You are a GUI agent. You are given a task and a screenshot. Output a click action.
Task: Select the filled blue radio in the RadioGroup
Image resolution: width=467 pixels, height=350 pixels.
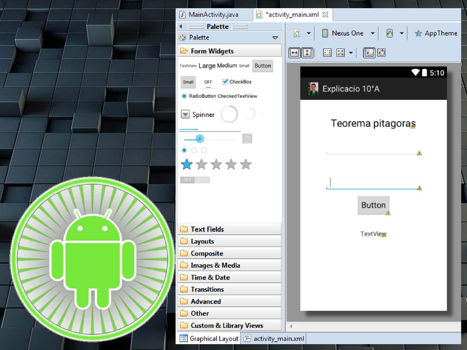[x=184, y=150]
